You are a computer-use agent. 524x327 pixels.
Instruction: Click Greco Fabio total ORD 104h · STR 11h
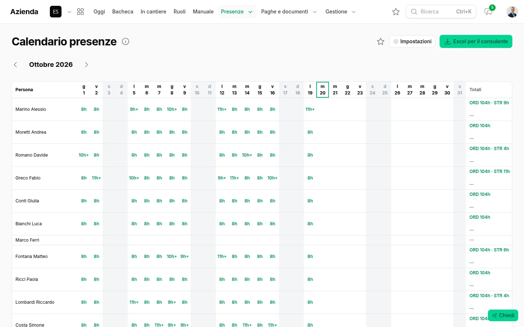click(489, 171)
